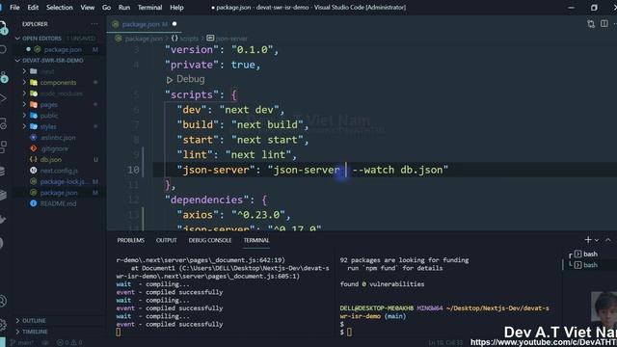617x347 pixels.
Task: Collapse the Open Editors section
Action: click(17, 39)
